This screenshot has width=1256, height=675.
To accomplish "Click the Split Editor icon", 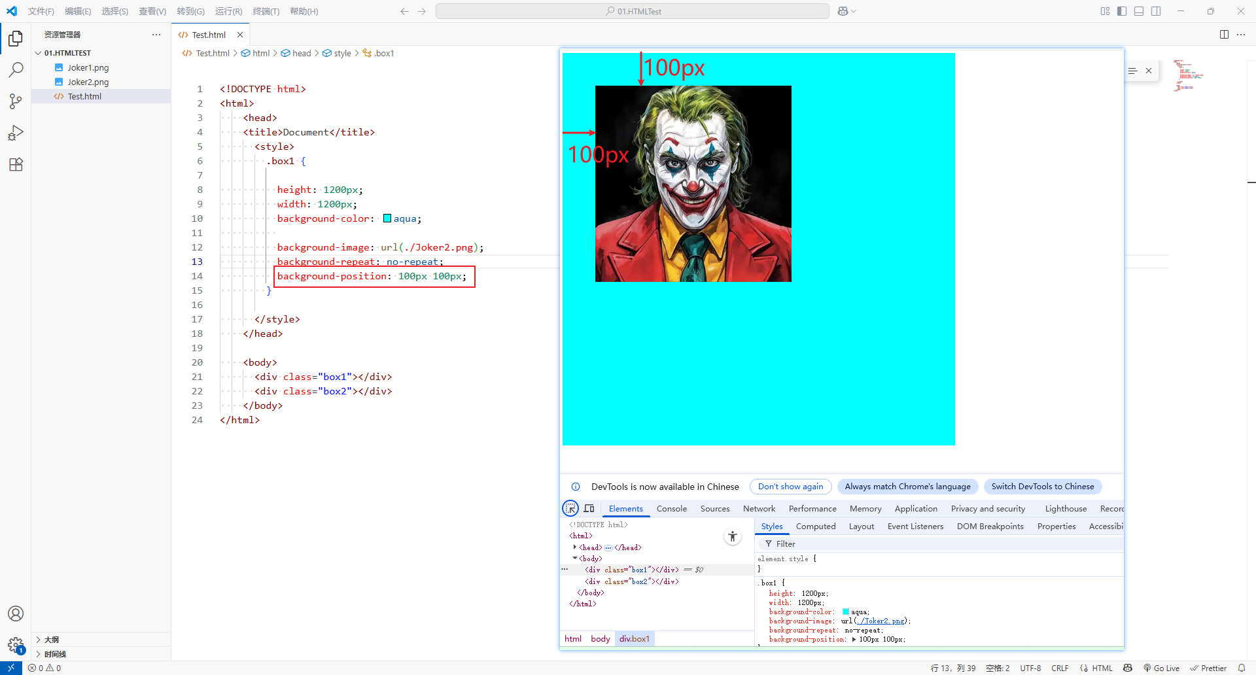I will click(x=1224, y=35).
